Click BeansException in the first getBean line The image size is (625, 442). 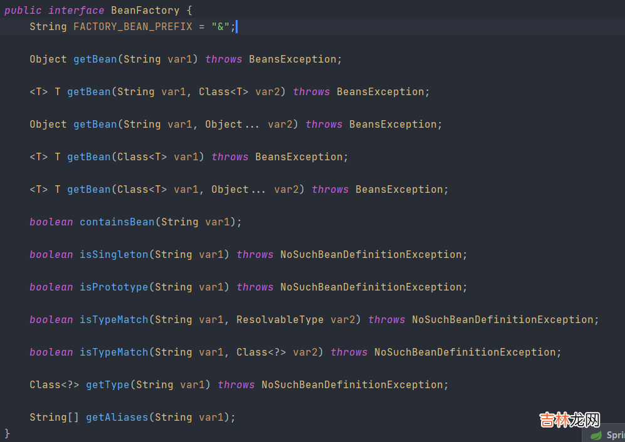(292, 59)
